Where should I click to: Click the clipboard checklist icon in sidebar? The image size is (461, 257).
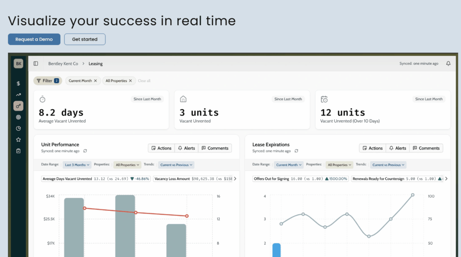[18, 151]
